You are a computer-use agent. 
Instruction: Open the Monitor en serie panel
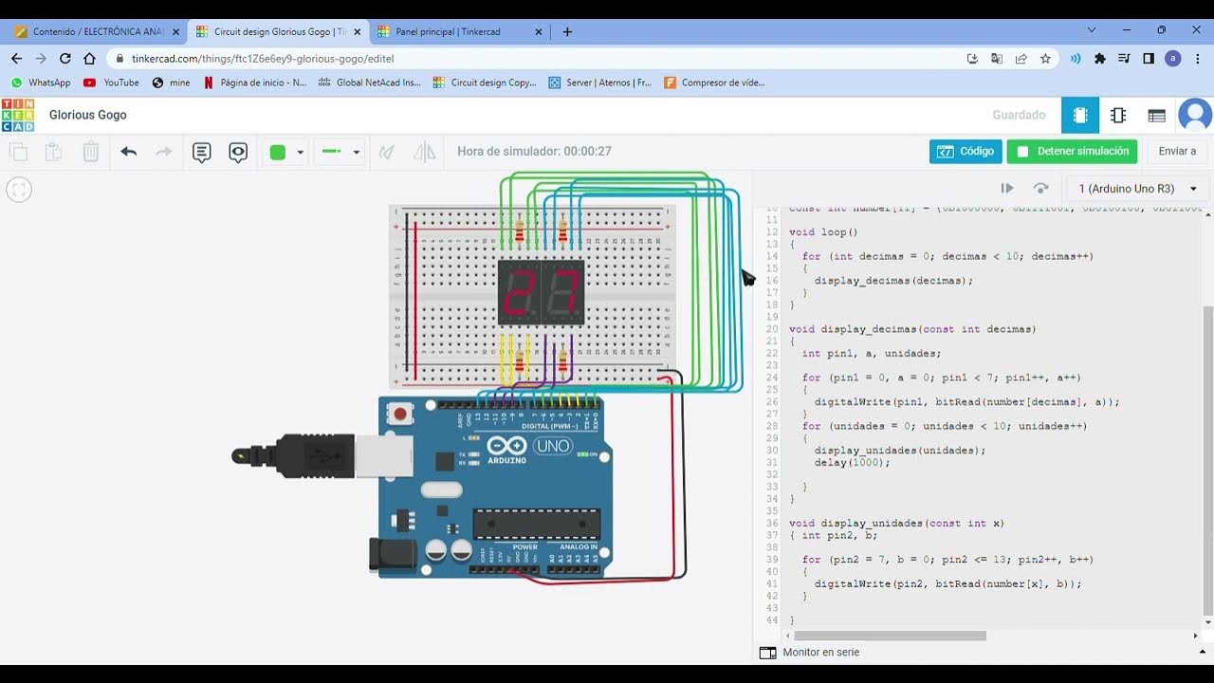point(810,653)
